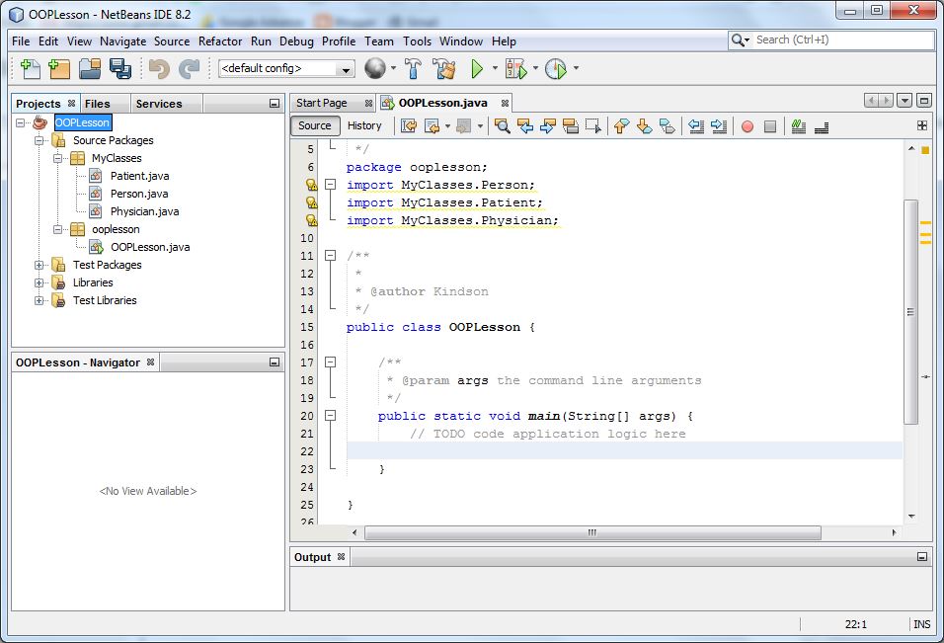This screenshot has height=643, width=944.
Task: Open the Navigate menu
Action: [122, 40]
